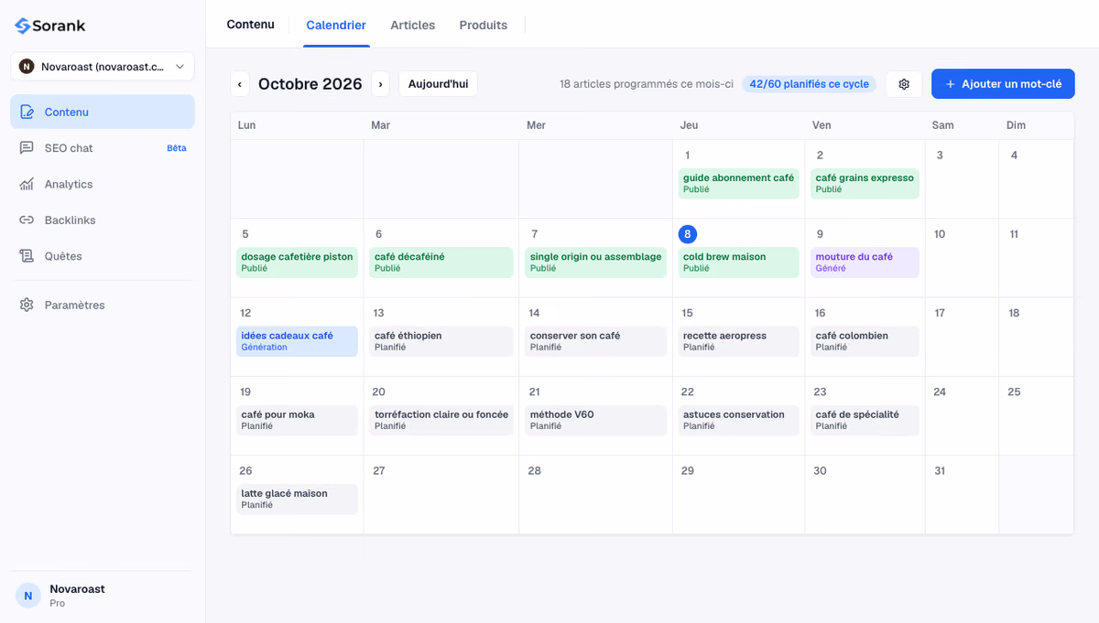Viewport: 1099px width, 623px height.
Task: Open the Analytics menu item
Action: pyautogui.click(x=103, y=184)
